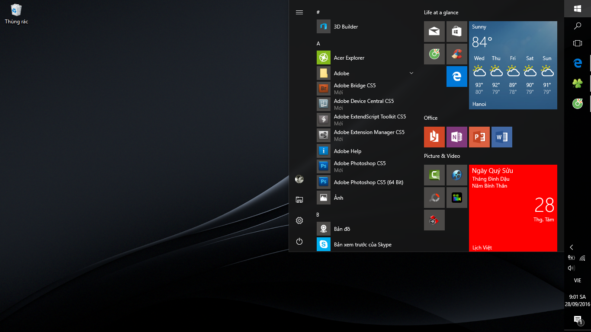Open the Ảnh photos app icon

[324, 198]
